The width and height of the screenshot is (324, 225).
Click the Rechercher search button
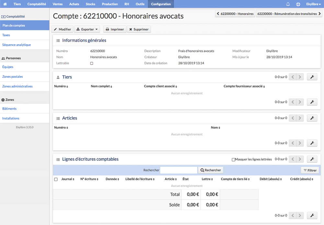point(211,170)
